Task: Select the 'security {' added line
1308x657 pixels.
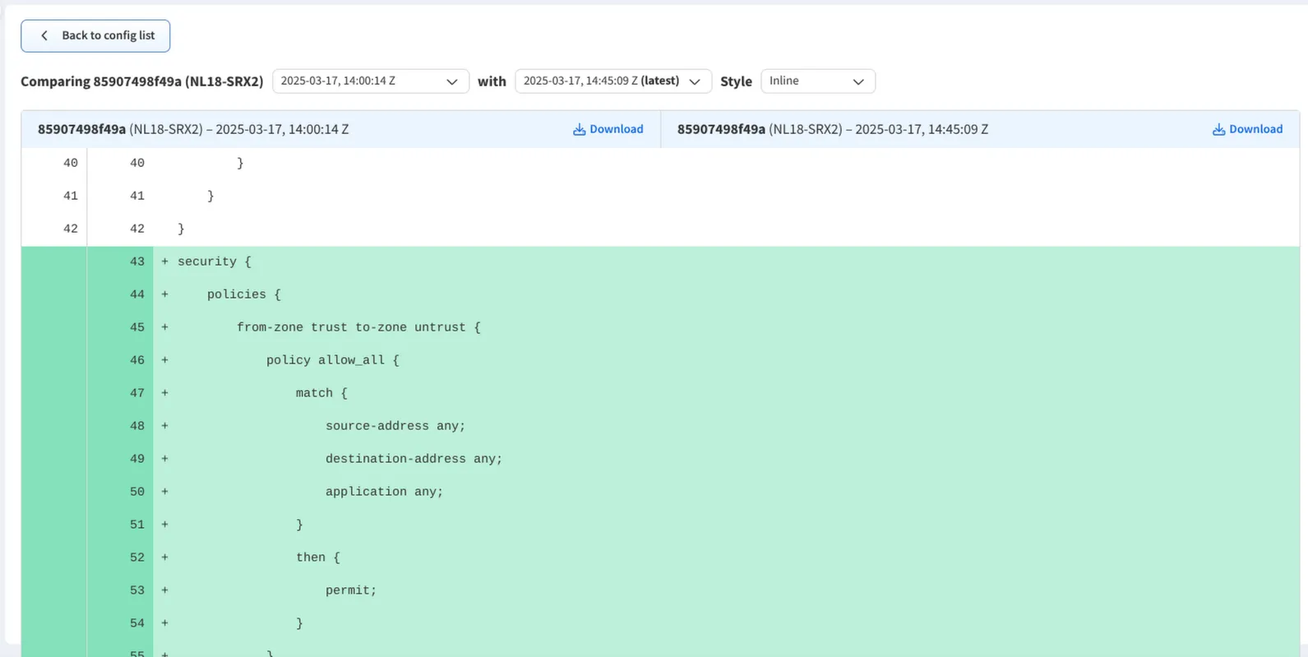Action: pyautogui.click(x=214, y=261)
